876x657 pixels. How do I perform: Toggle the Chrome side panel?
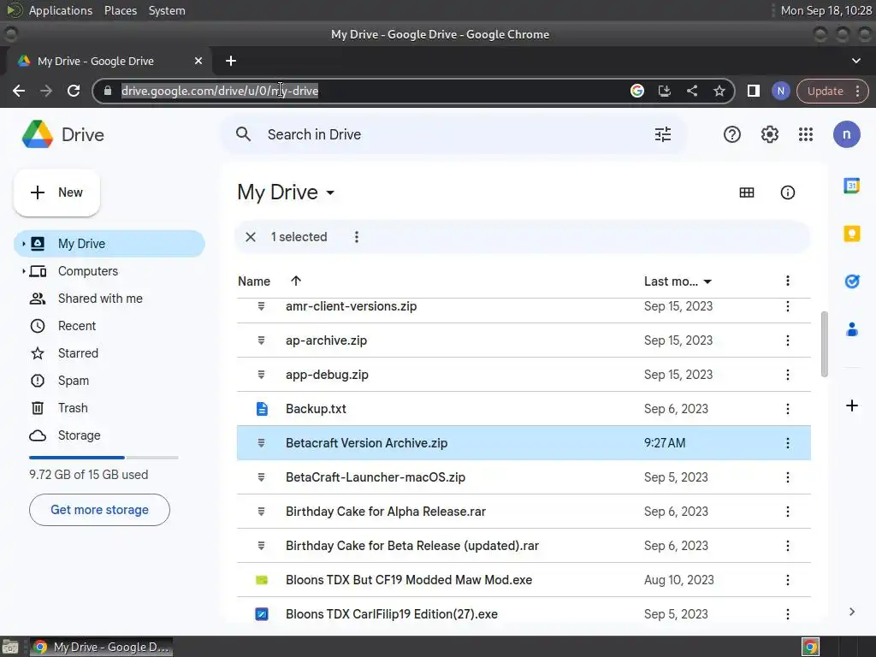point(753,91)
